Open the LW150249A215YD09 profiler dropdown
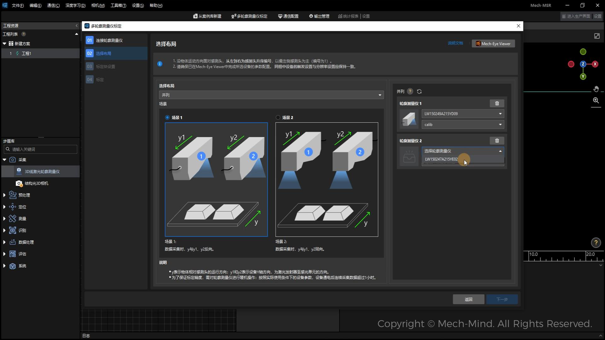This screenshot has height=340, width=605. click(x=463, y=114)
